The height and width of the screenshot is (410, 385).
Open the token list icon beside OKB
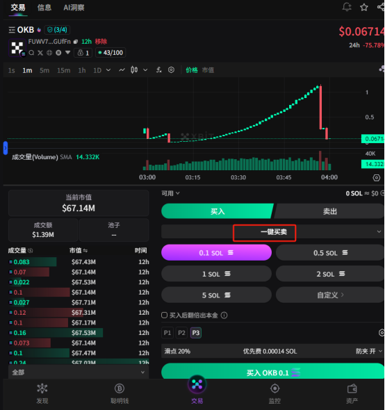(12, 30)
